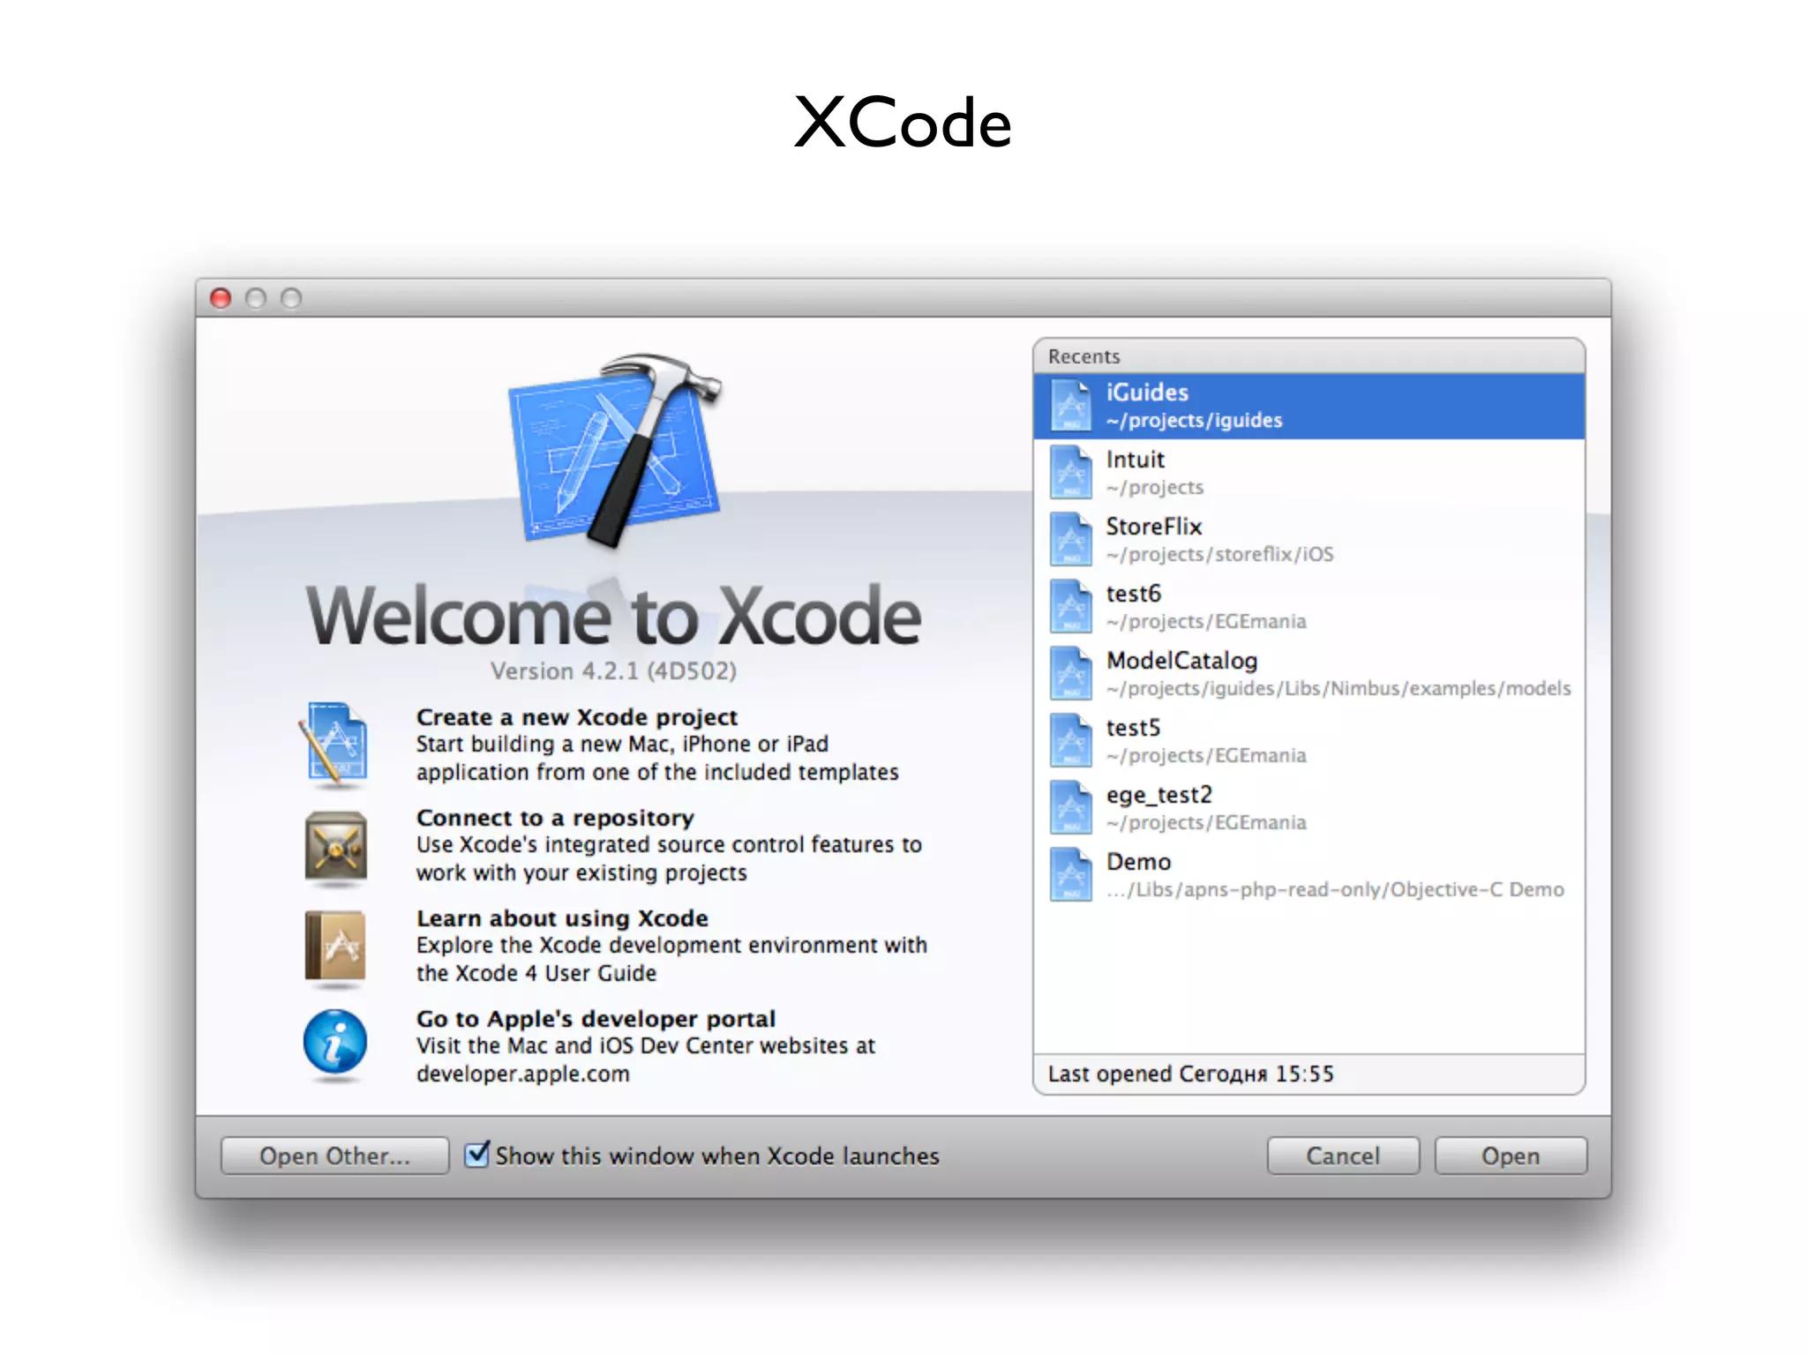
Task: Click path ~/projects/iguides/Libs/Nimbus/examples/models
Action: pos(1338,688)
